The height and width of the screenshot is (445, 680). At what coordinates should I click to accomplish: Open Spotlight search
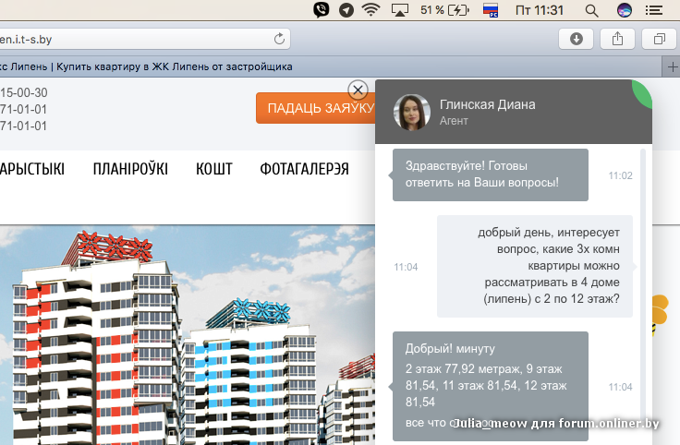[x=591, y=10]
